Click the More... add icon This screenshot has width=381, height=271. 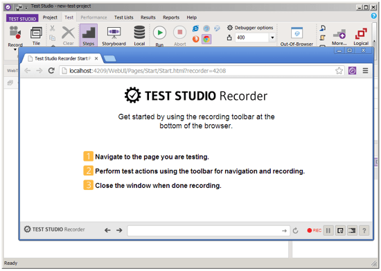click(x=339, y=34)
